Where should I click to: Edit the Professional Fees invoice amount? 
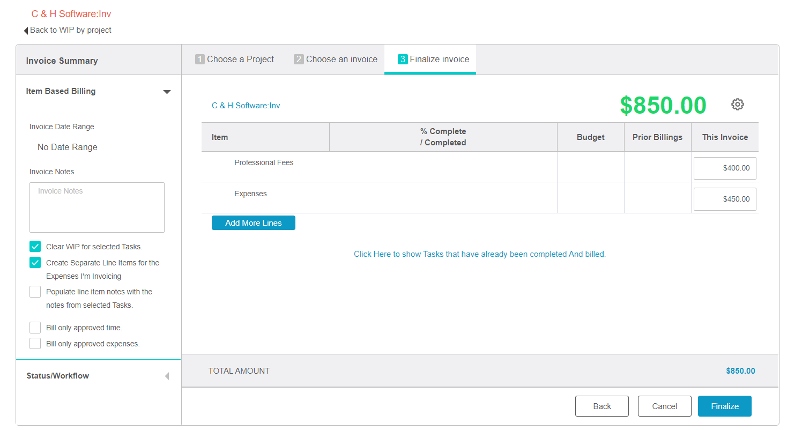pyautogui.click(x=724, y=168)
